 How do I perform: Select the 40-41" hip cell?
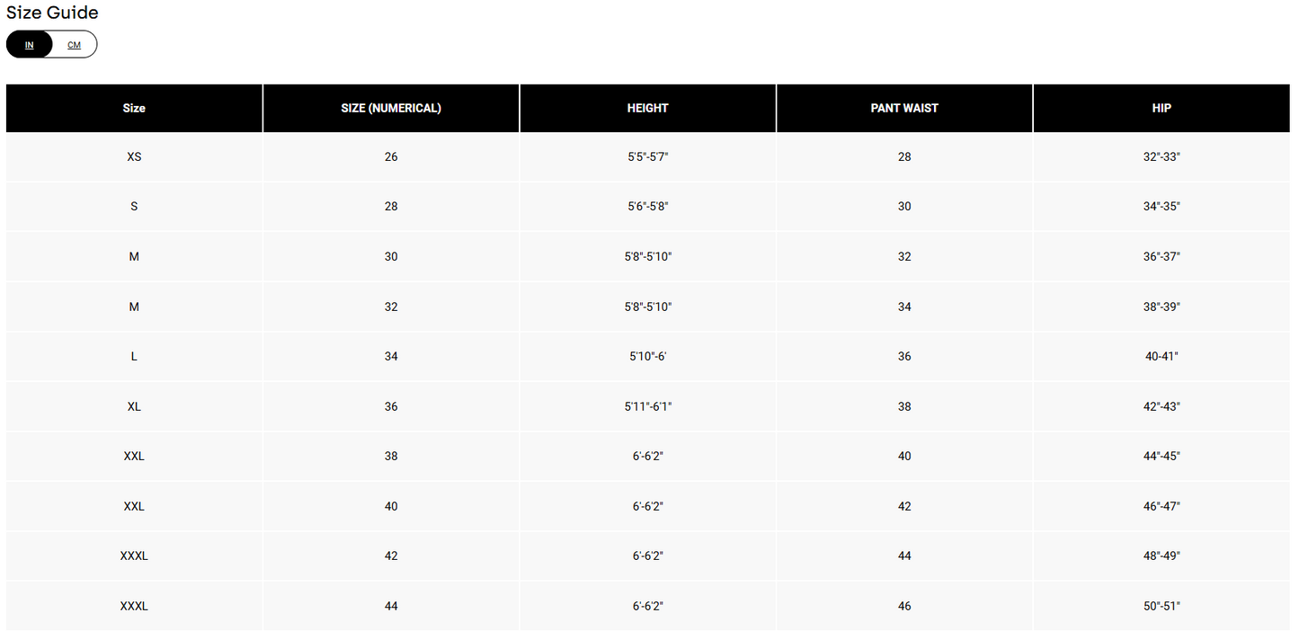point(1161,357)
